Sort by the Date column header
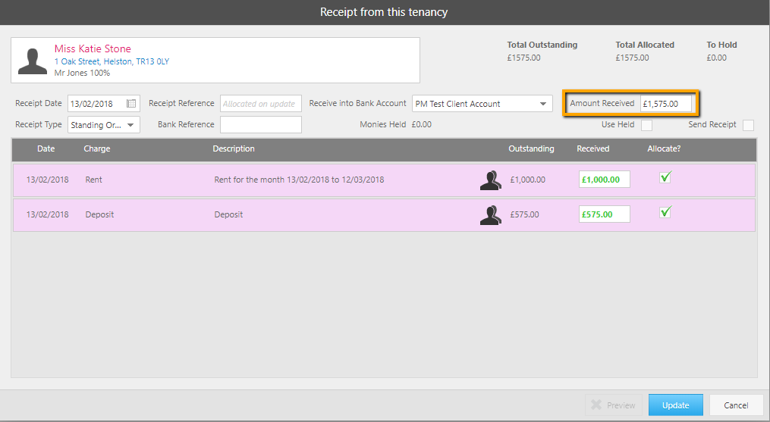 coord(46,148)
